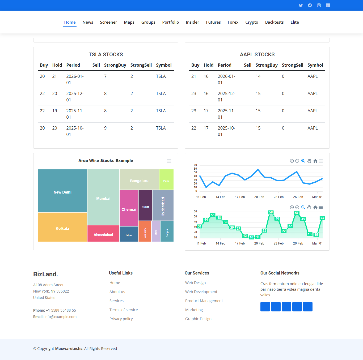
Task: Open the blue line chart hamburger menu
Action: pos(321,161)
